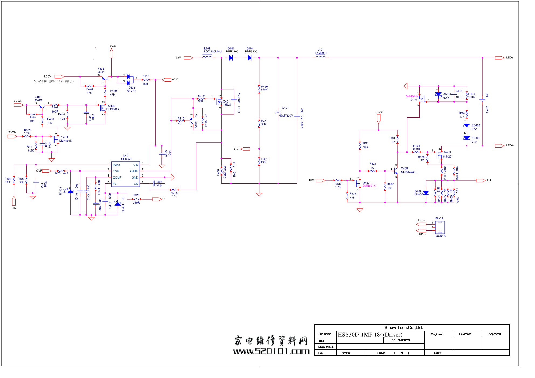Click Zener diode ZD401 27V
Screen dimensions: 535x378
[x=467, y=138]
